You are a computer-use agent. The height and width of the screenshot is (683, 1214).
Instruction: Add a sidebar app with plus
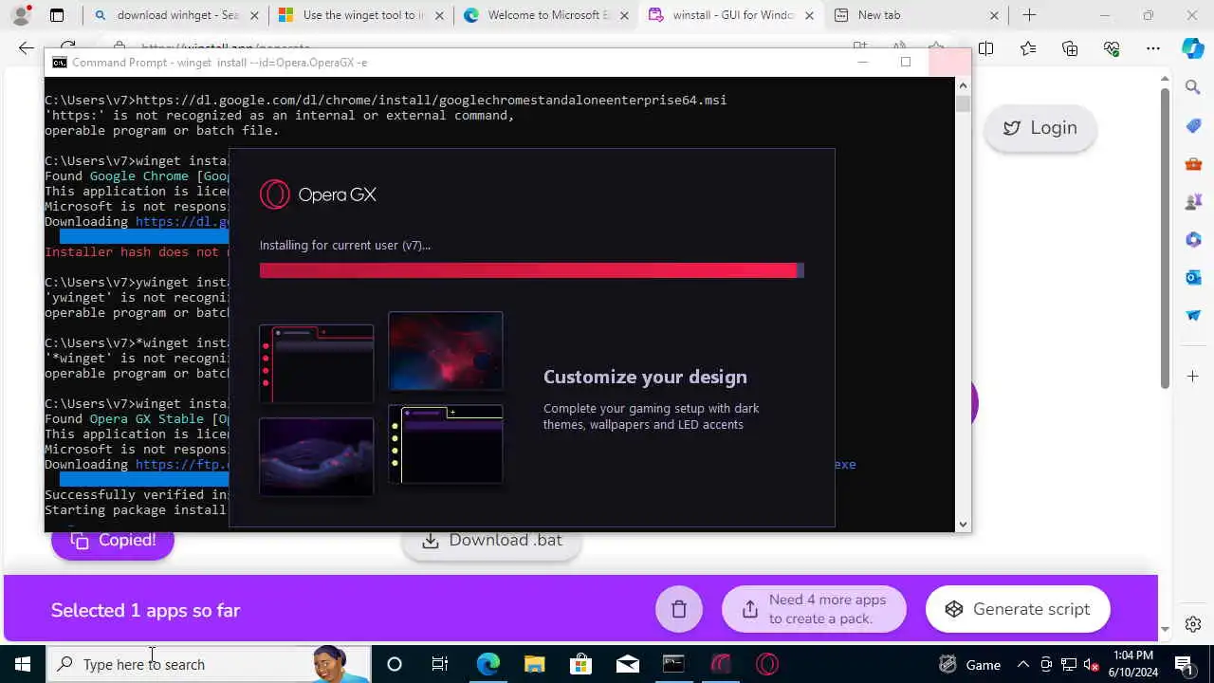pyautogui.click(x=1193, y=377)
